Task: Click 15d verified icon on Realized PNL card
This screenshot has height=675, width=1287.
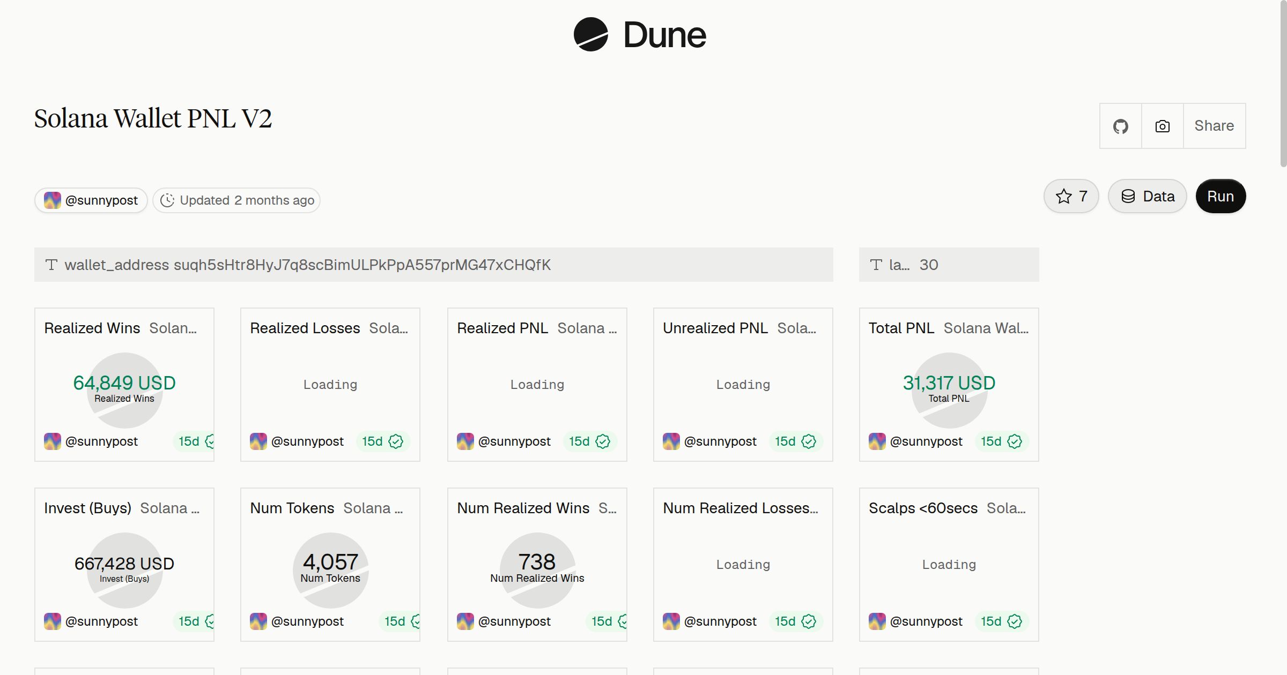Action: tap(603, 441)
